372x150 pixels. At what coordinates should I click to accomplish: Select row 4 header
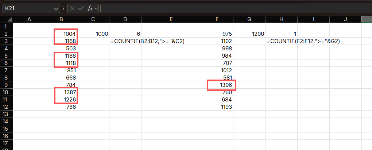[x=7, y=49]
